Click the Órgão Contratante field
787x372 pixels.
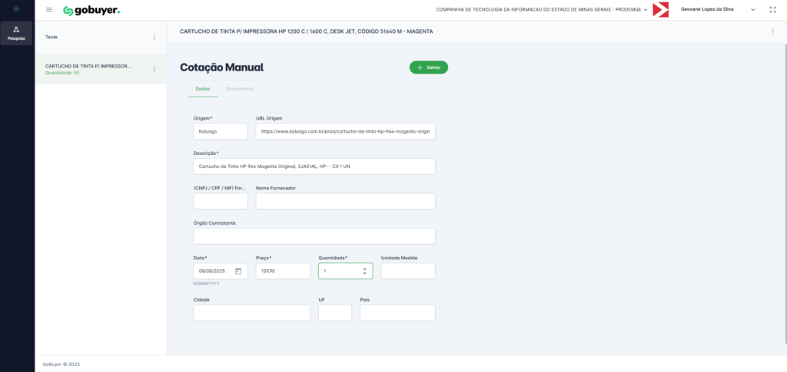click(314, 235)
